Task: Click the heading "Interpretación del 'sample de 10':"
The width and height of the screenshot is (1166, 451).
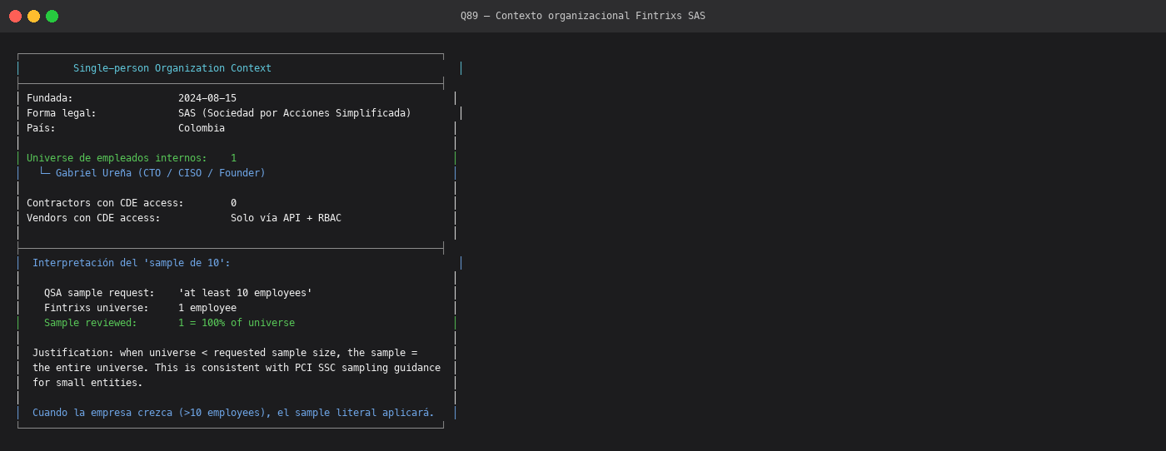Action: pyautogui.click(x=132, y=263)
